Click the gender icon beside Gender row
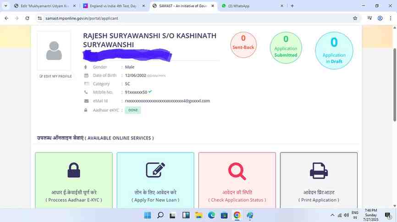This screenshot has width=397, height=222. (86, 67)
